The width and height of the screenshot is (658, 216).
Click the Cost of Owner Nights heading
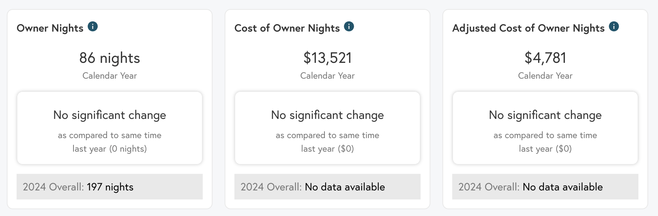[x=287, y=28]
